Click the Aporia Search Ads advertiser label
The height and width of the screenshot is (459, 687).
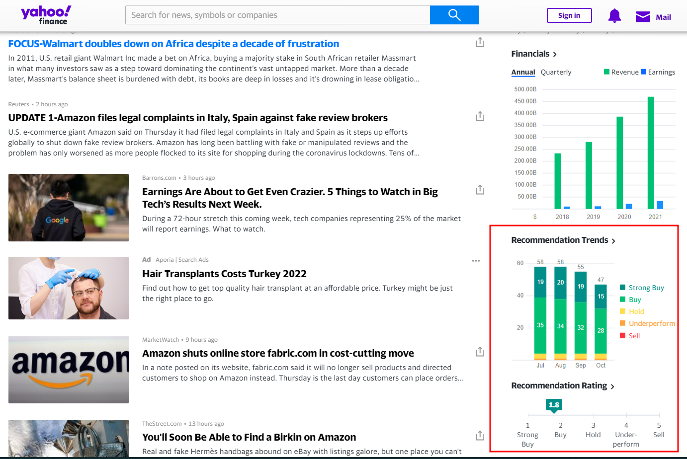click(182, 260)
